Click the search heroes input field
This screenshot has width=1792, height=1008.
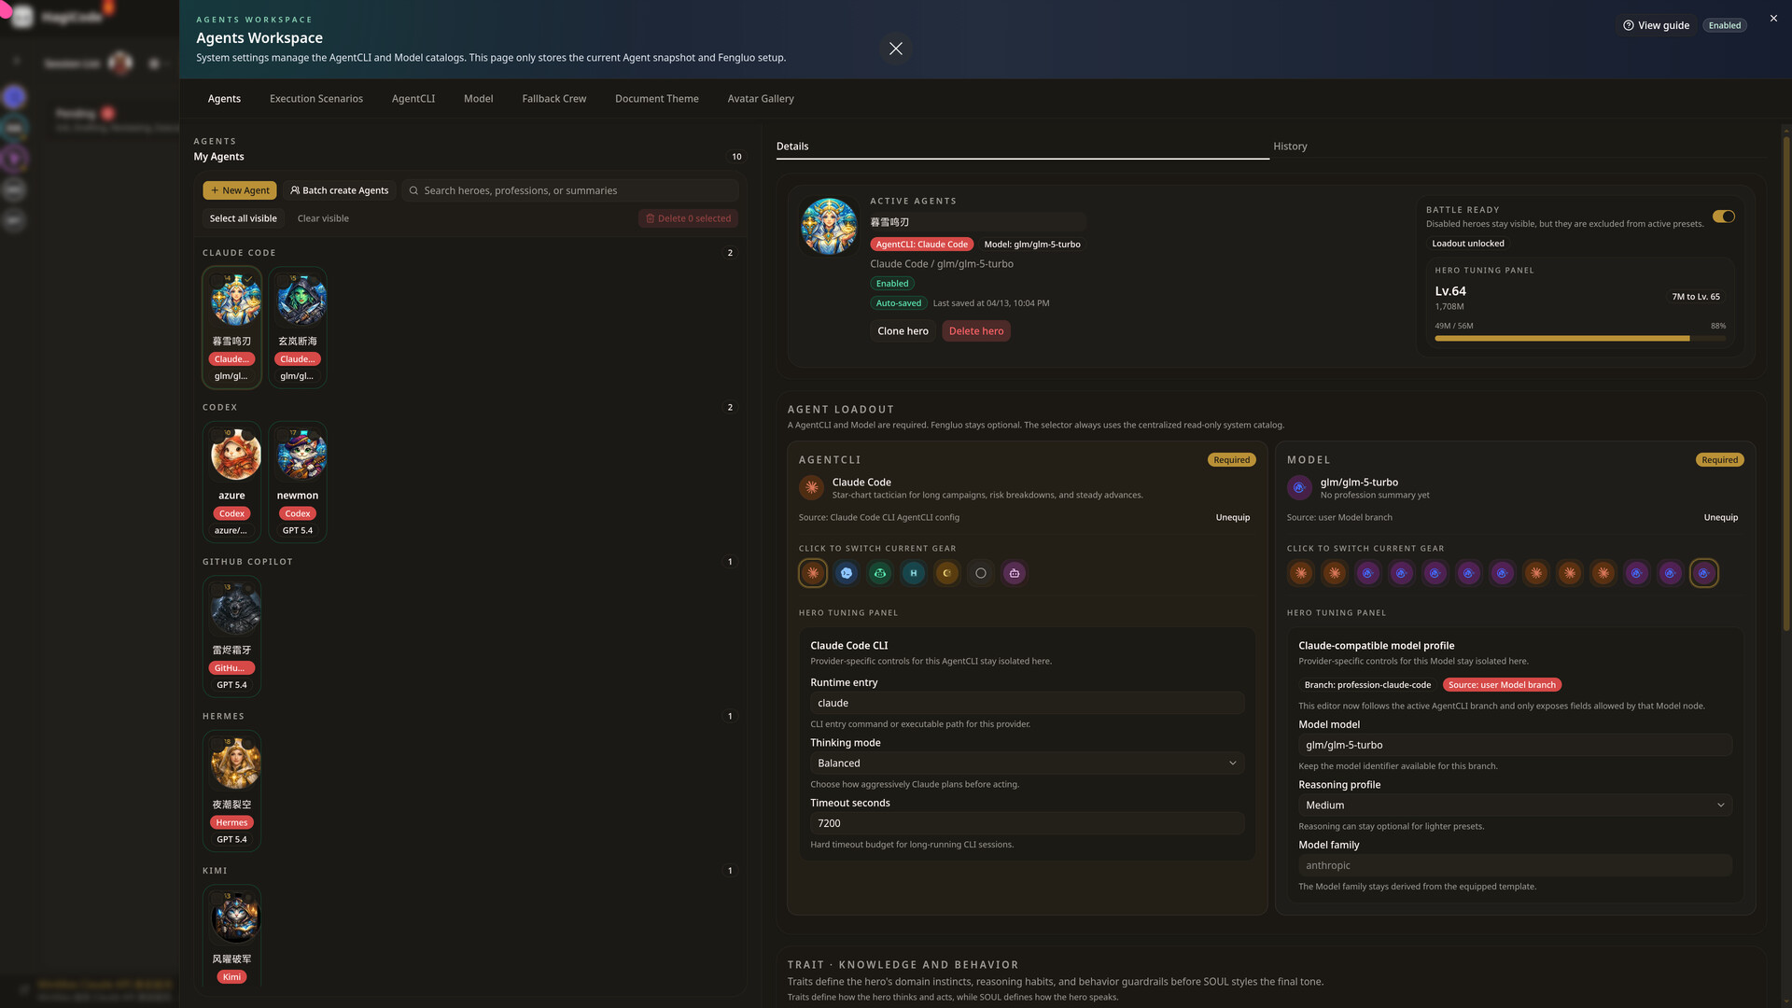(575, 190)
